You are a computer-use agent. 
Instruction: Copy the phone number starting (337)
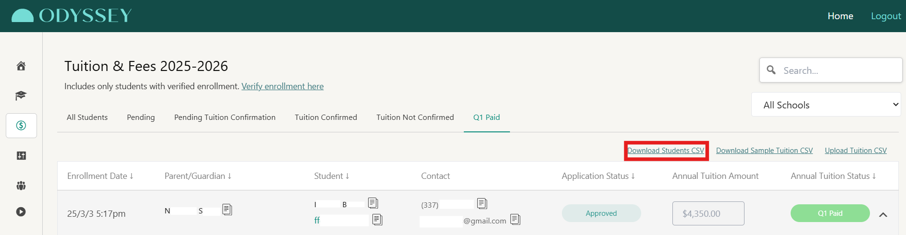pyautogui.click(x=482, y=204)
